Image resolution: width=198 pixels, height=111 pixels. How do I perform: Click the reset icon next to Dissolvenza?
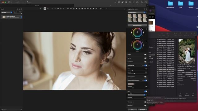click(x=143, y=65)
